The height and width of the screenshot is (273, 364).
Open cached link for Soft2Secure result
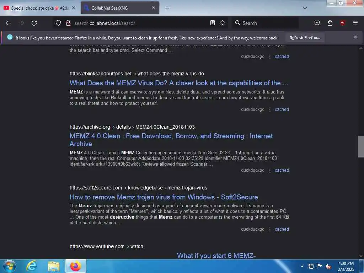[282, 229]
